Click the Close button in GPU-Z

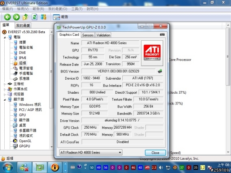(x=155, y=152)
